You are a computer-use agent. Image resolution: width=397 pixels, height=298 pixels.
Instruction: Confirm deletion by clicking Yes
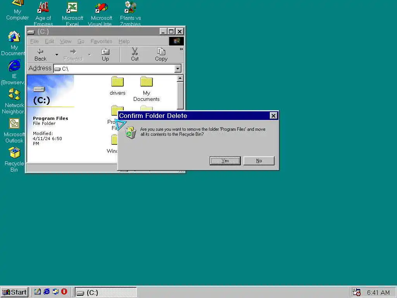click(225, 161)
